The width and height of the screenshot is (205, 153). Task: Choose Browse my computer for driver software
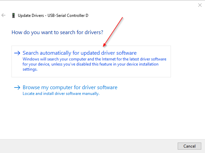70,87
